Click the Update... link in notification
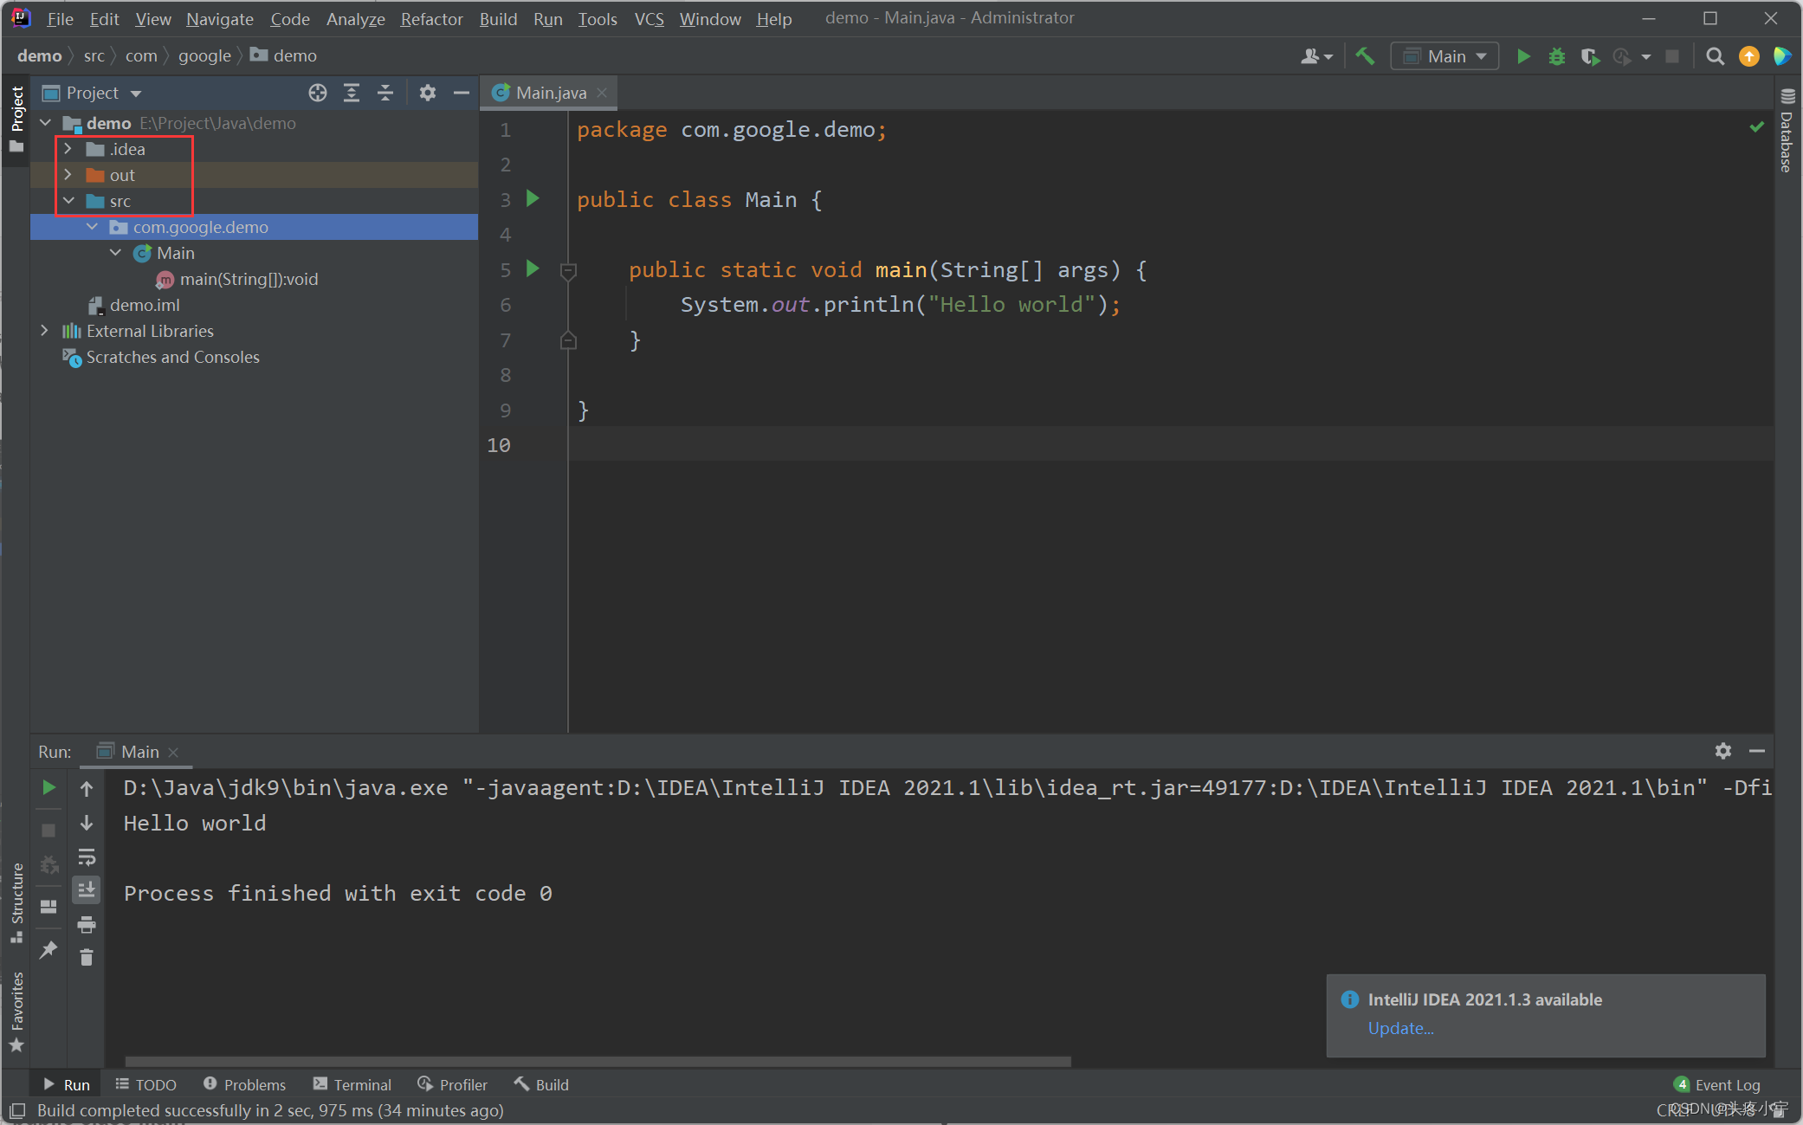Viewport: 1803px width, 1125px height. tap(1400, 1028)
